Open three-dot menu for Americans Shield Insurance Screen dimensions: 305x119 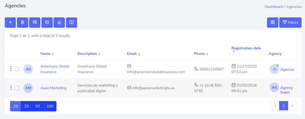[11, 69]
